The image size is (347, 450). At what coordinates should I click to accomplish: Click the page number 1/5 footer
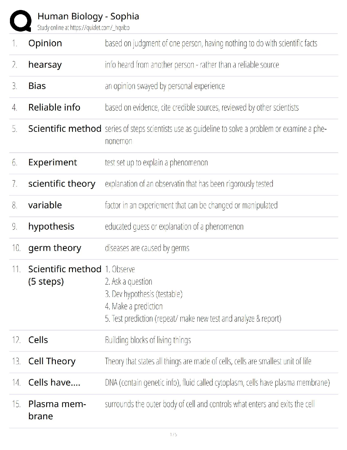173,434
